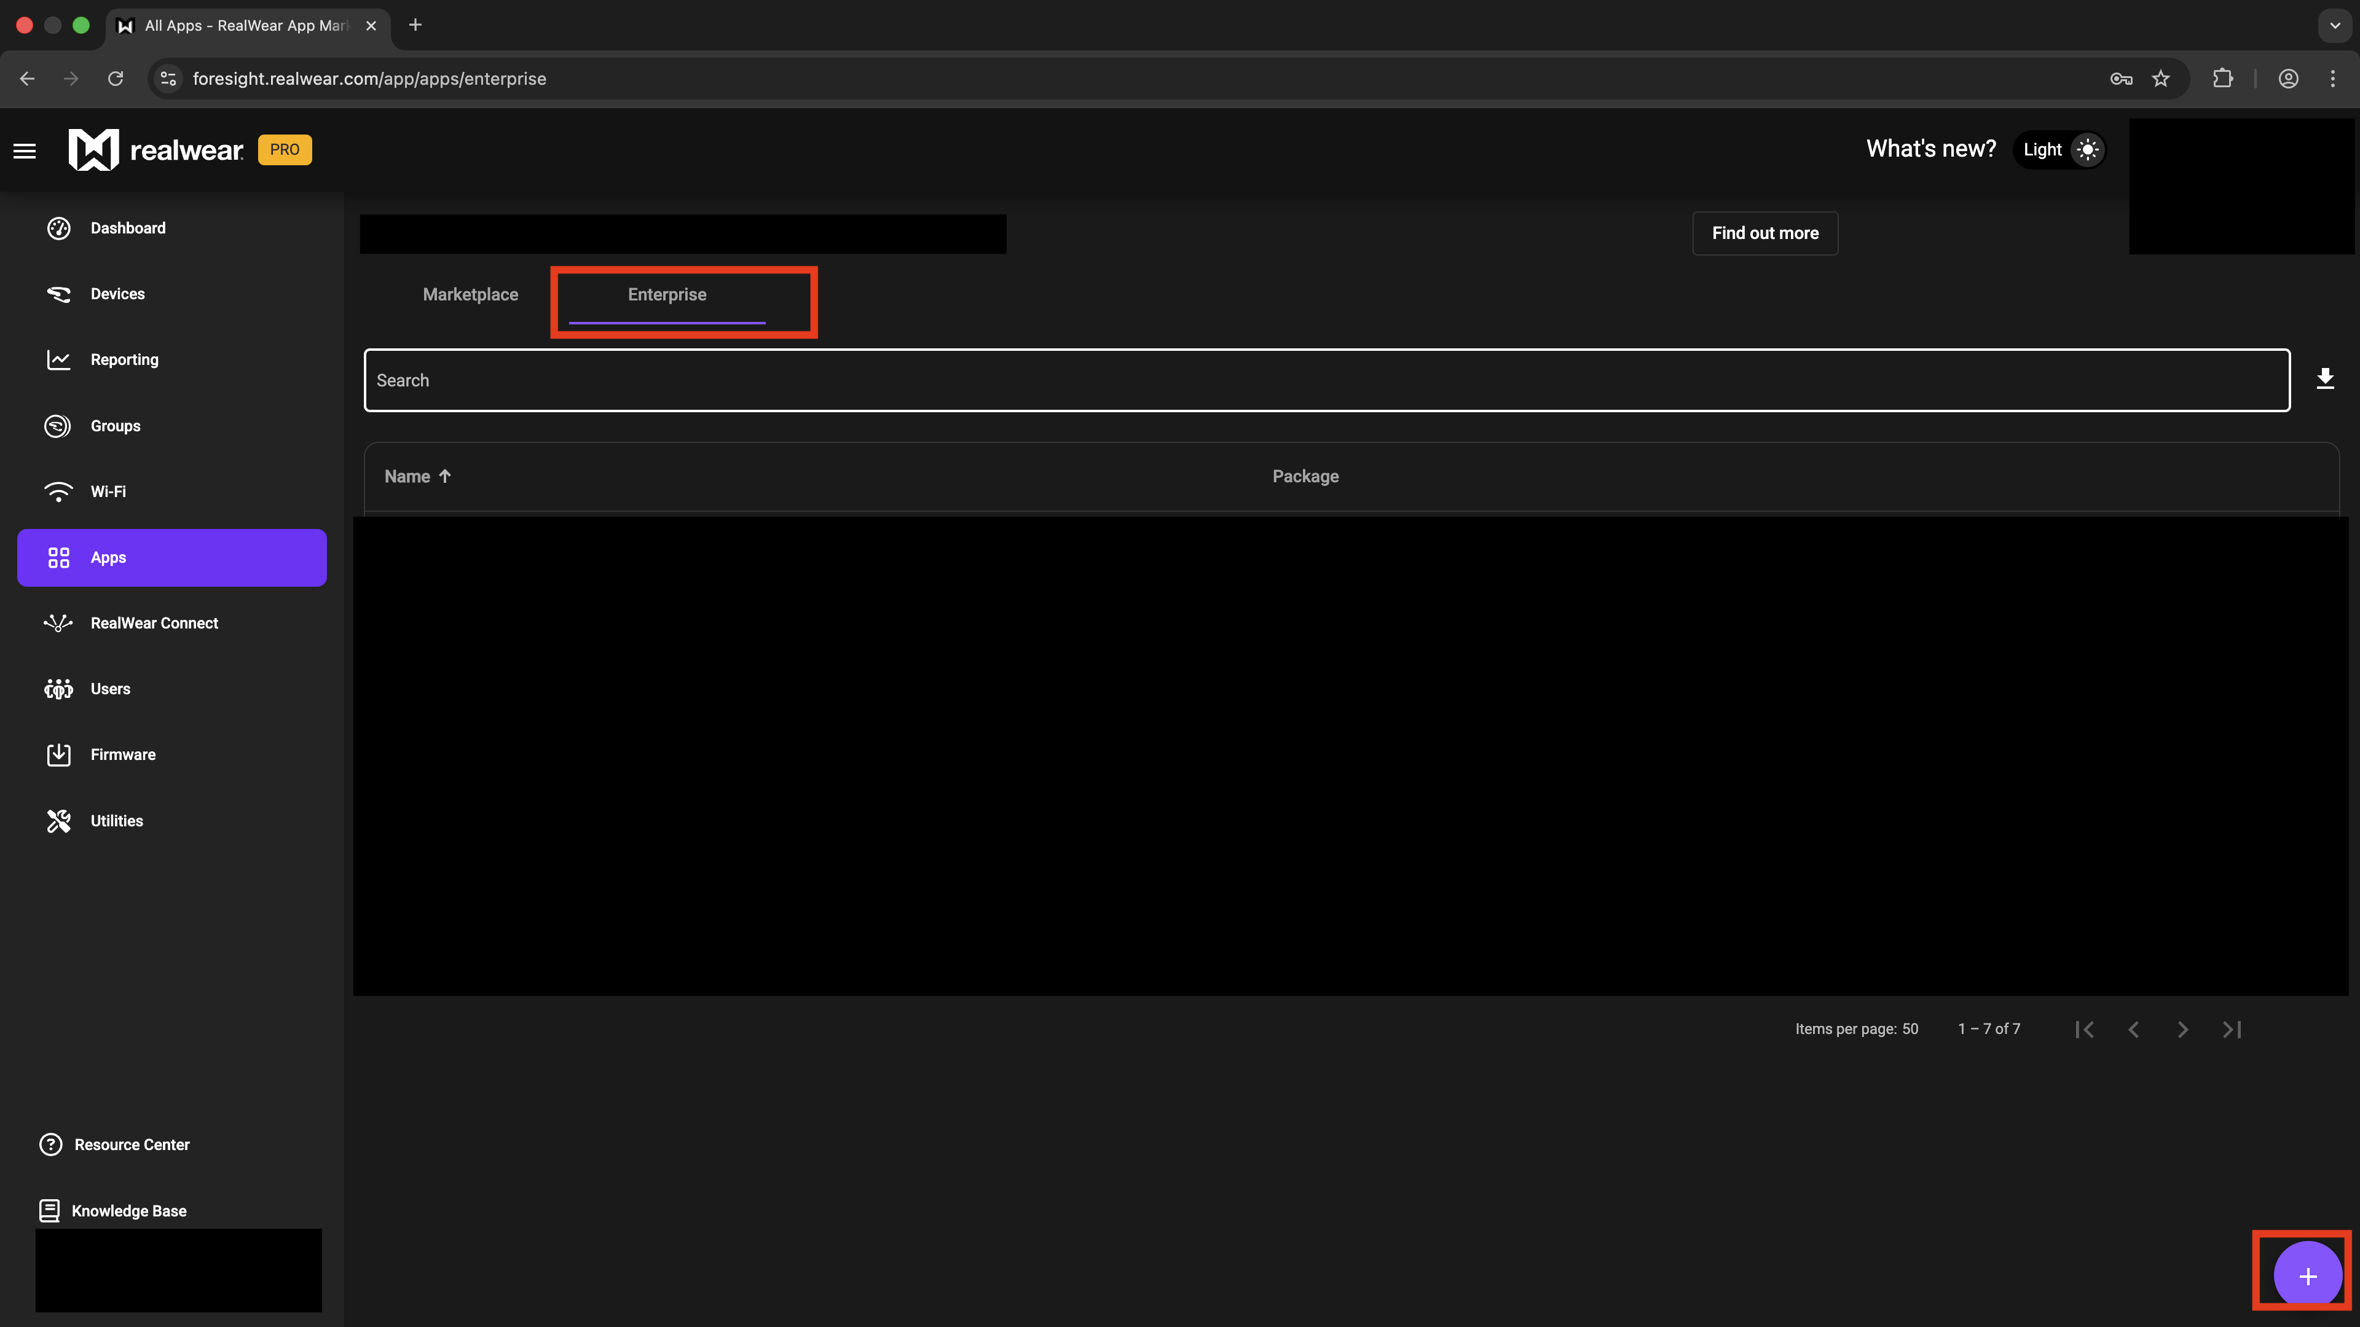Sort by the Name column
Viewport: 2360px width, 1327px height.
(418, 476)
